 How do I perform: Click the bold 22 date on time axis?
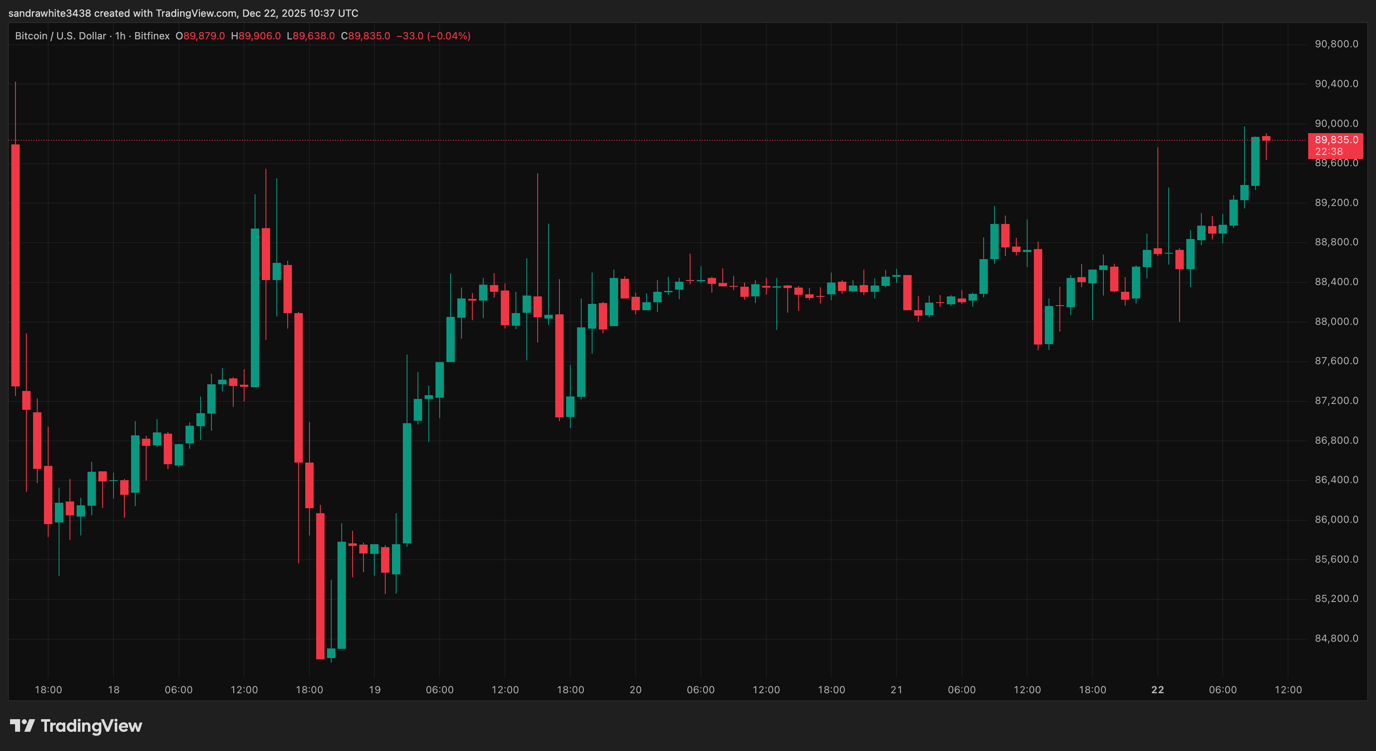pyautogui.click(x=1157, y=689)
